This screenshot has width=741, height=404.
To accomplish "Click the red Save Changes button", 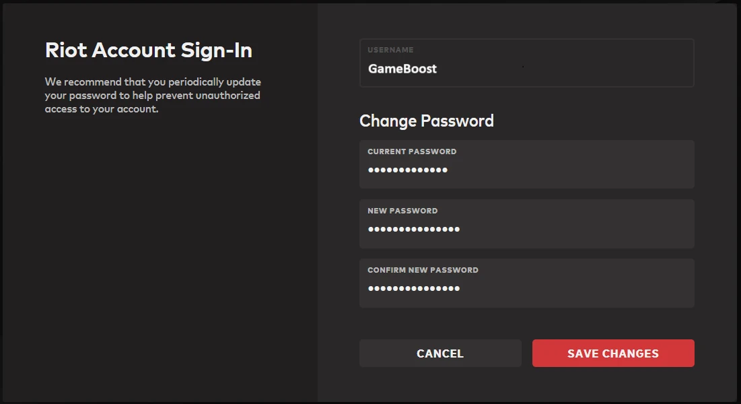I will pos(612,353).
